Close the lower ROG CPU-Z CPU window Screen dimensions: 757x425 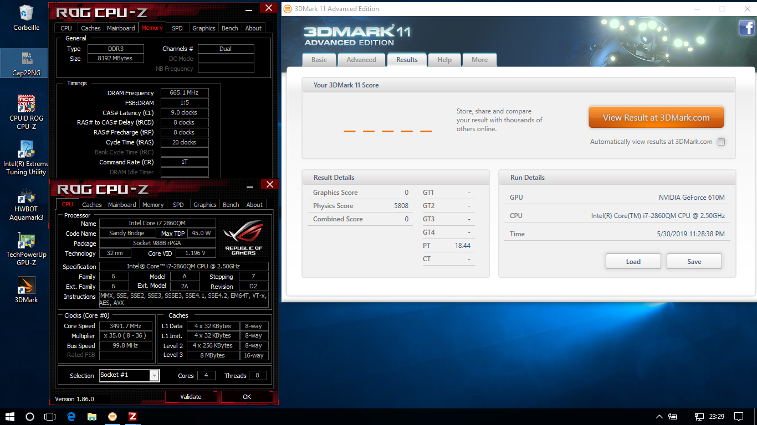point(270,184)
